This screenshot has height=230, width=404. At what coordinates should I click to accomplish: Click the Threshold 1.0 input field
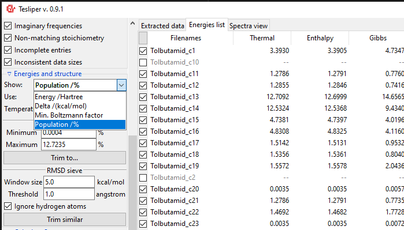click(x=69, y=194)
